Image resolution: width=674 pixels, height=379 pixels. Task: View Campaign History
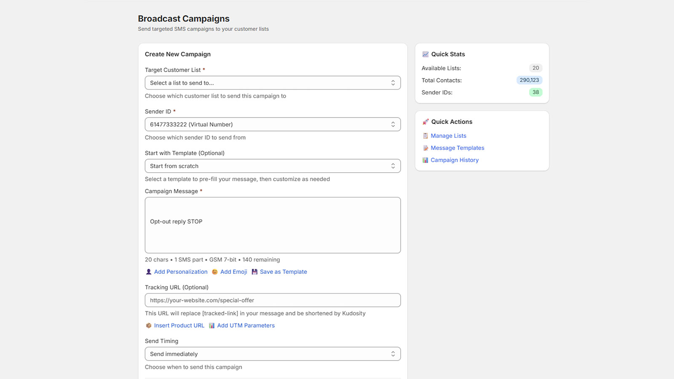coord(454,160)
